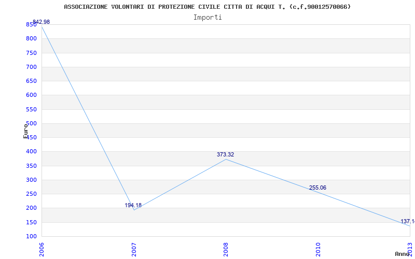The image size is (415, 259).
Task: Click the 850 y-axis tick label
Action: pyautogui.click(x=31, y=24)
